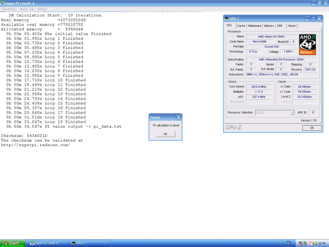Click the Technology value 0.13 µ
Screen dimensions: 329x247
(253, 51)
